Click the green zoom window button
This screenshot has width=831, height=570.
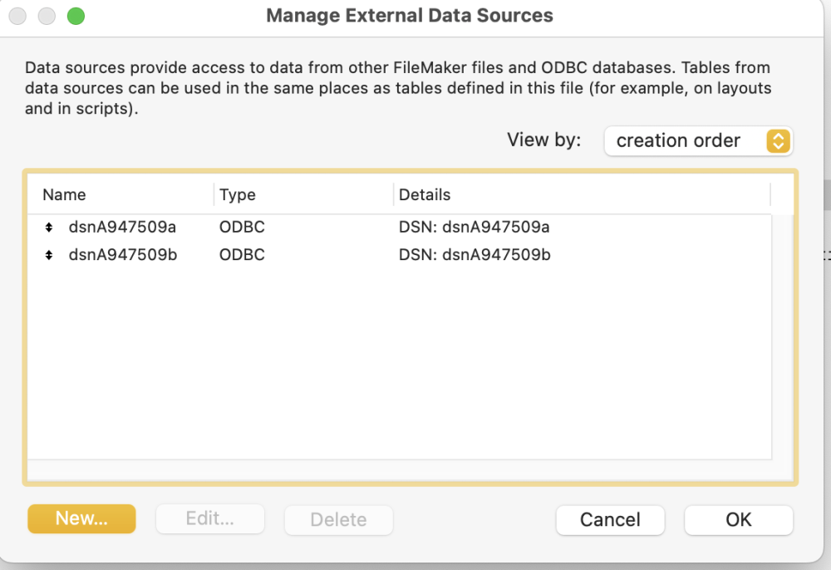point(76,16)
